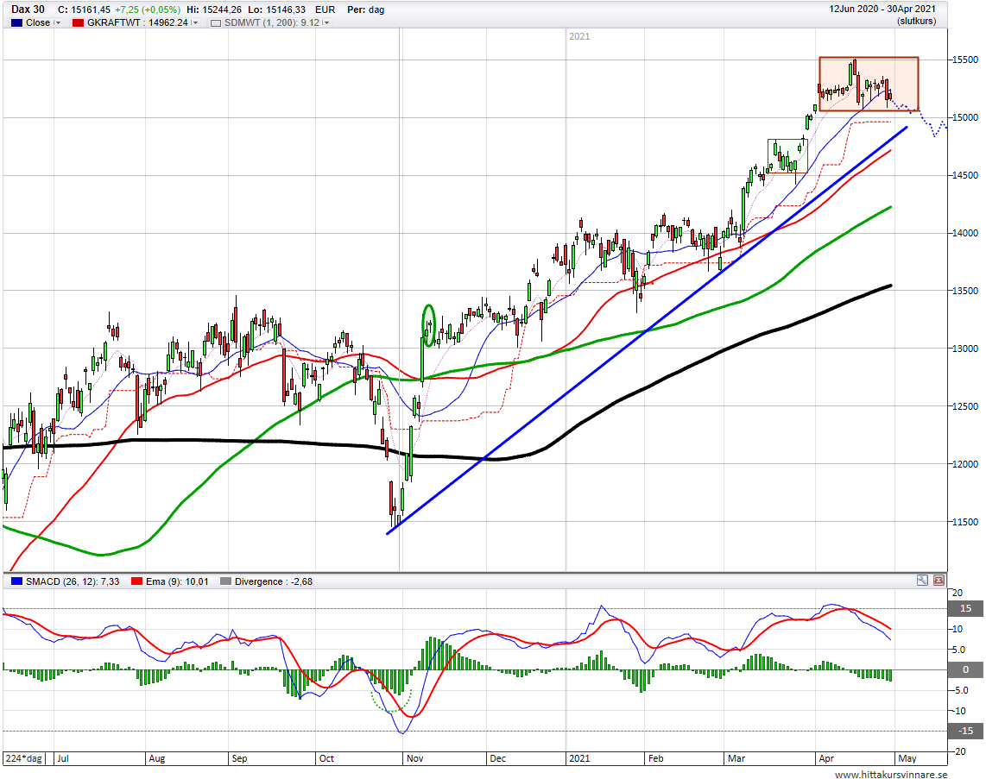This screenshot has width=986, height=779.
Task: Click the gray SDMWT color swatch
Action: 216,22
